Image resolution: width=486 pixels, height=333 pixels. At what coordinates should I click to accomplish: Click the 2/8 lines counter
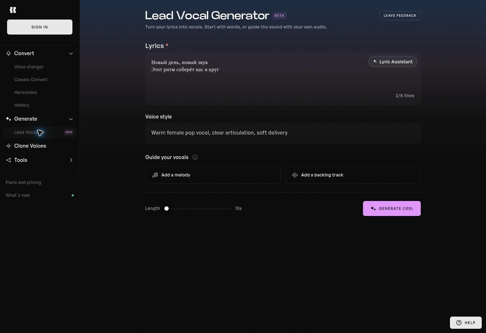[405, 96]
